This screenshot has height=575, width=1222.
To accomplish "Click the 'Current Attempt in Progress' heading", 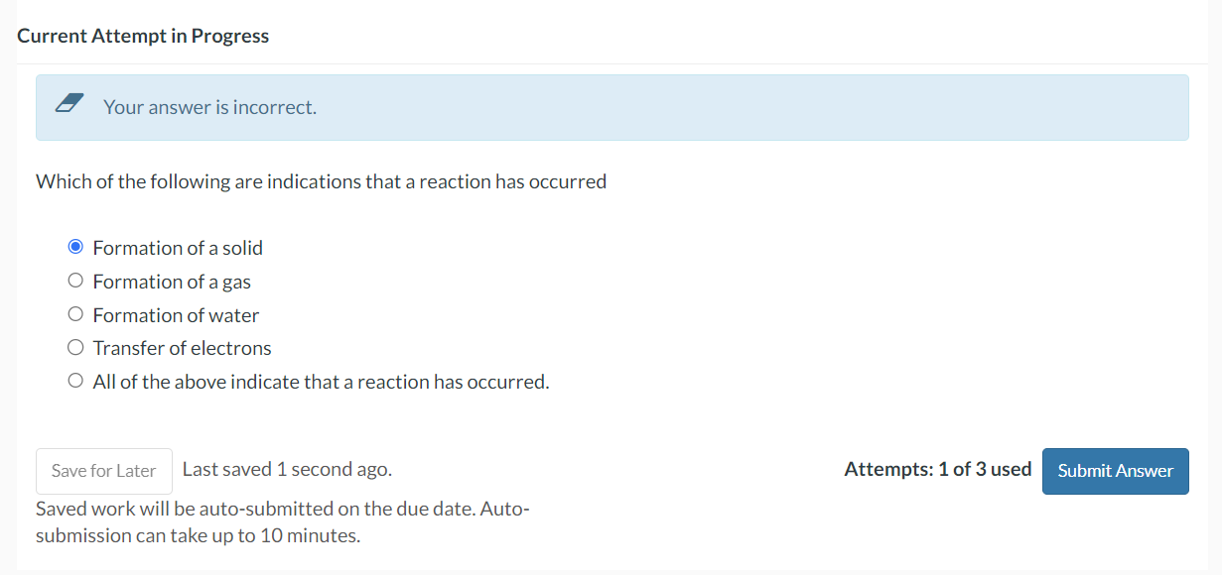I will pyautogui.click(x=142, y=35).
